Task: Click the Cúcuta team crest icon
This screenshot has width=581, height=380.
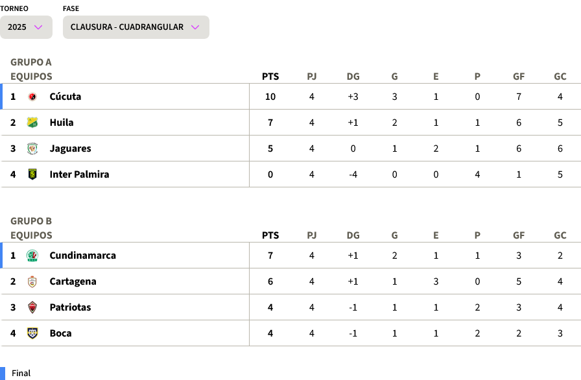Action: [x=32, y=97]
